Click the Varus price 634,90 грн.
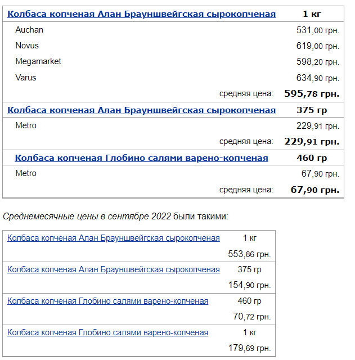The width and height of the screenshot is (355, 360). (318, 78)
